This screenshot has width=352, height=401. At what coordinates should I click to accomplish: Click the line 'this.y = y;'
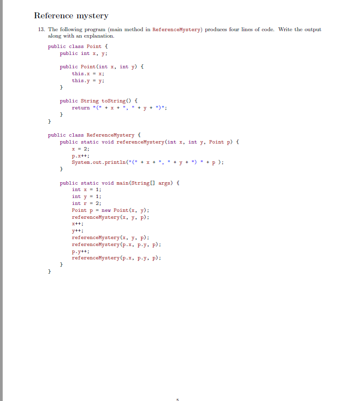pos(88,81)
